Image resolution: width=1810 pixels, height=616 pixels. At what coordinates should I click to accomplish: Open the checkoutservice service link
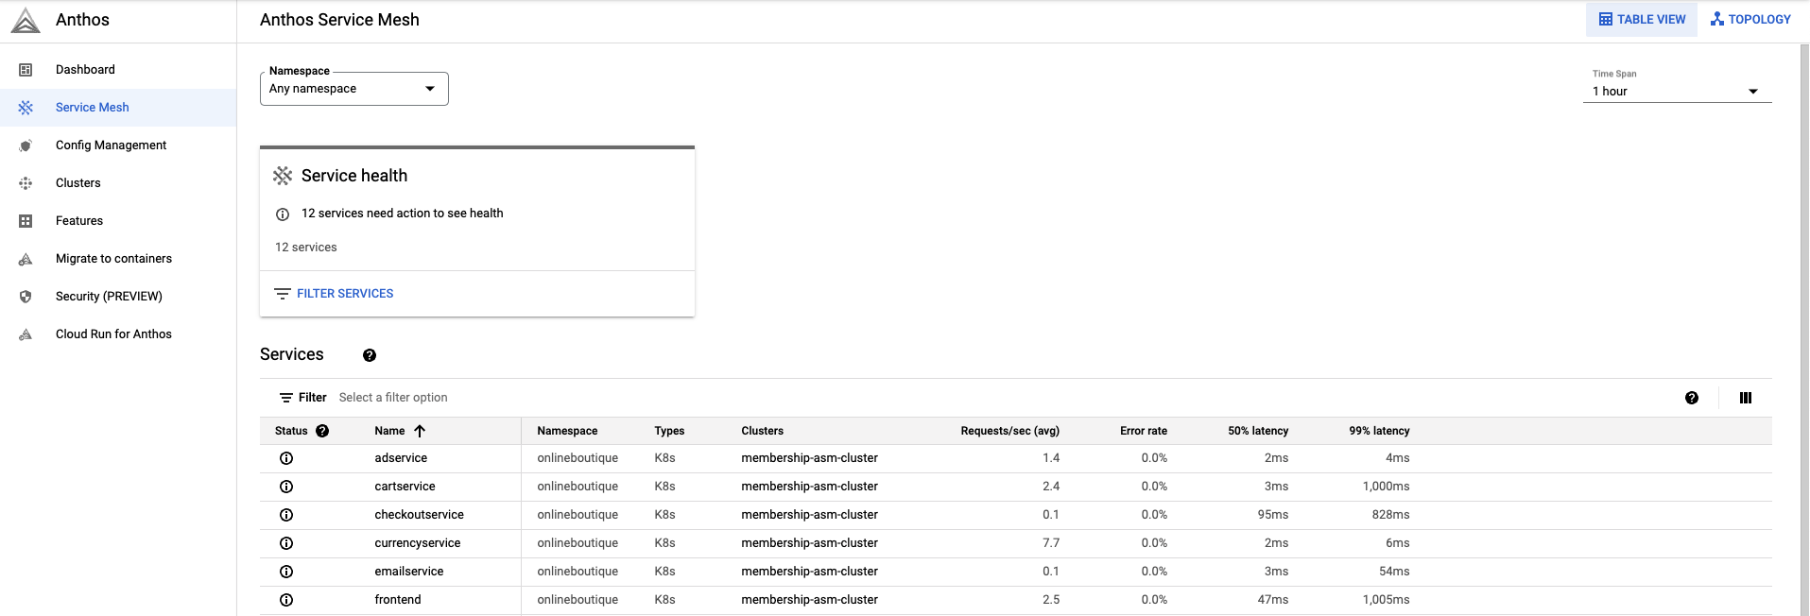[x=419, y=515]
